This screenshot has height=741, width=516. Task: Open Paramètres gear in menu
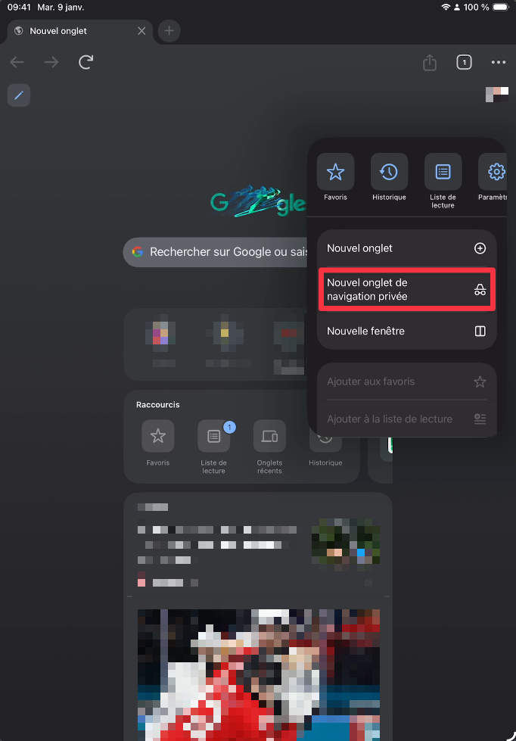(x=493, y=178)
